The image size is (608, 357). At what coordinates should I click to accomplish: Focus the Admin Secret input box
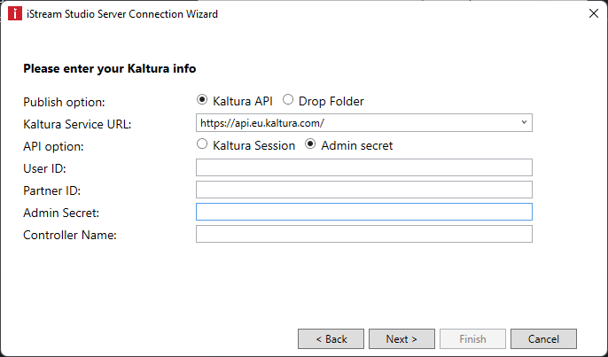tap(363, 212)
